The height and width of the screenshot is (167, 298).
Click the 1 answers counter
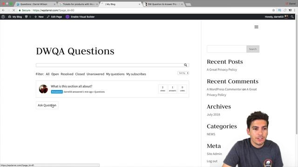coord(172,89)
